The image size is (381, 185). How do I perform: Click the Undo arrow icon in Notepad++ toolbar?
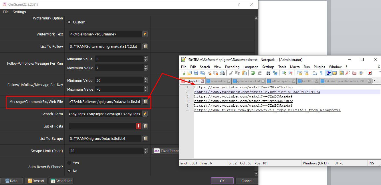pos(253,73)
